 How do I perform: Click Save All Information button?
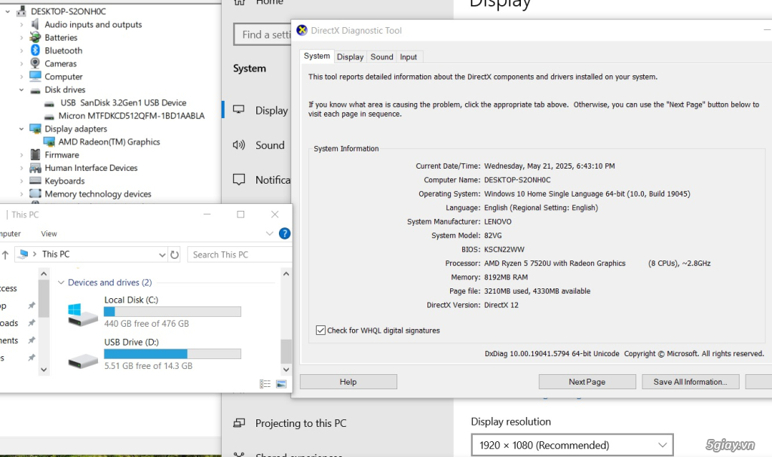pos(691,382)
